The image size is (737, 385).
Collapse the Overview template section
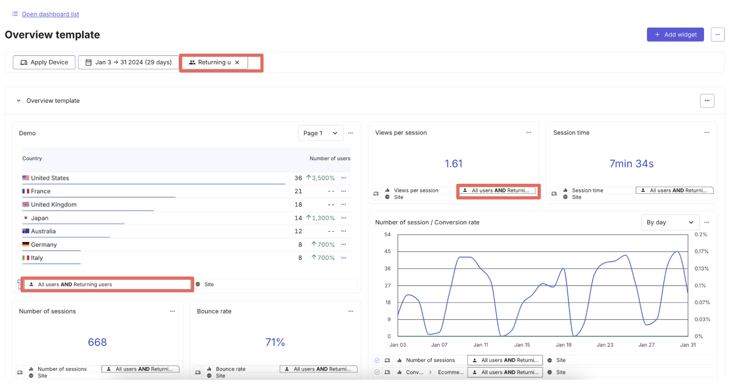(x=19, y=101)
